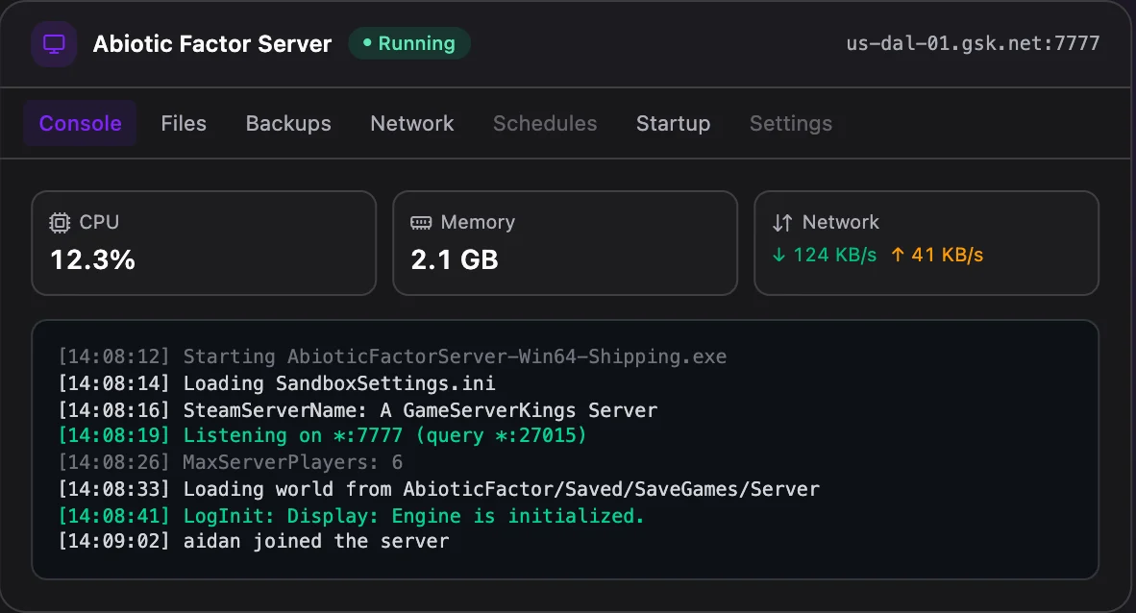This screenshot has width=1136, height=613.
Task: Click the green Running status dot
Action: pos(367,43)
